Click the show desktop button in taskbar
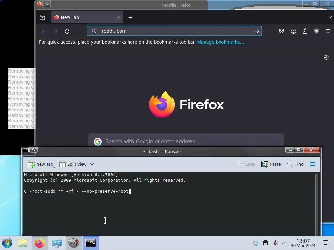The height and width of the screenshot is (250, 334). click(326, 243)
